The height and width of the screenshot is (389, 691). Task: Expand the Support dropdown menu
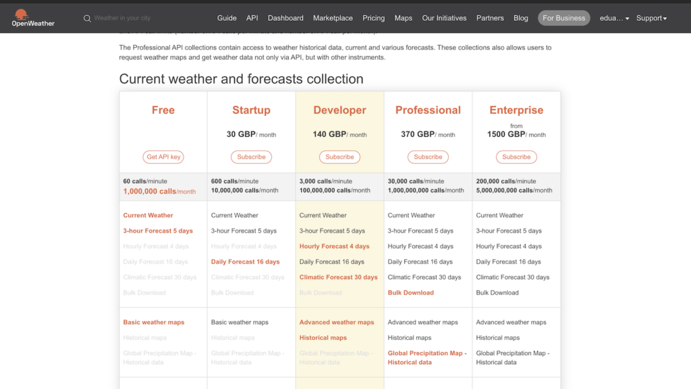[651, 18]
